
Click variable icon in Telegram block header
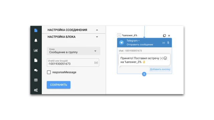click(x=164, y=43)
